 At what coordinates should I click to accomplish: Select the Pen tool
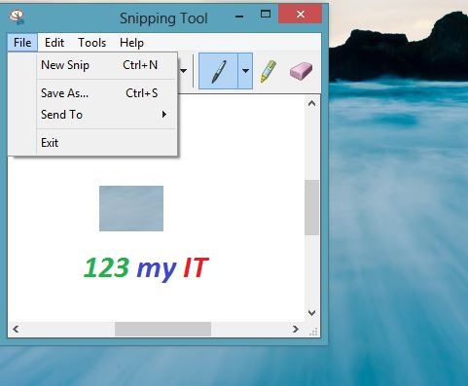tap(218, 71)
